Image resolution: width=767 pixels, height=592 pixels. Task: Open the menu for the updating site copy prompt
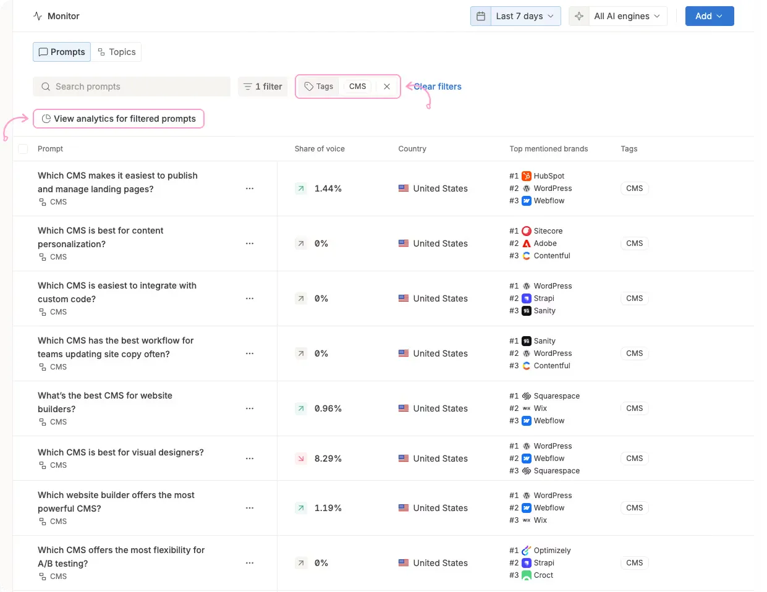250,353
